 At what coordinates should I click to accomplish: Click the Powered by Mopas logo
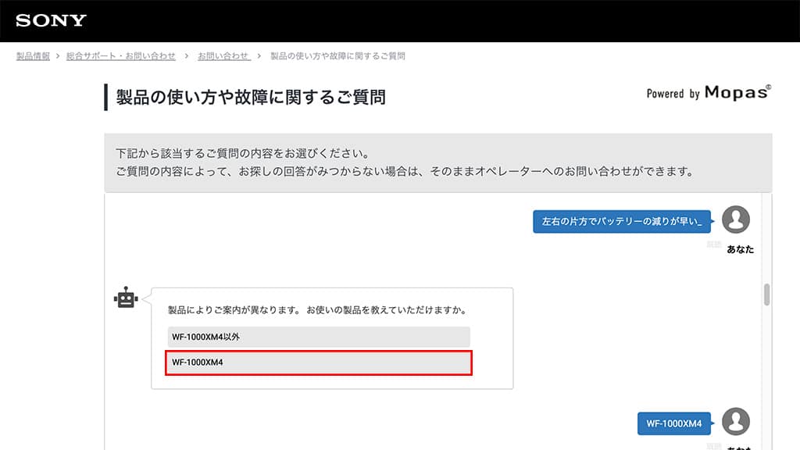[709, 93]
